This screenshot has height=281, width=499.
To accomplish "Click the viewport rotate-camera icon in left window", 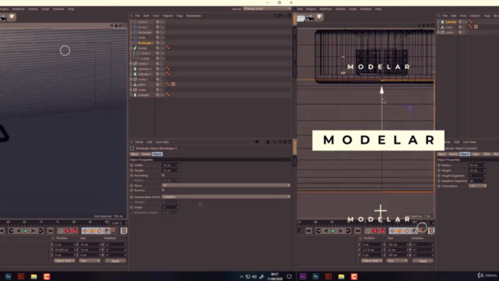I will pyautogui.click(x=121, y=26).
